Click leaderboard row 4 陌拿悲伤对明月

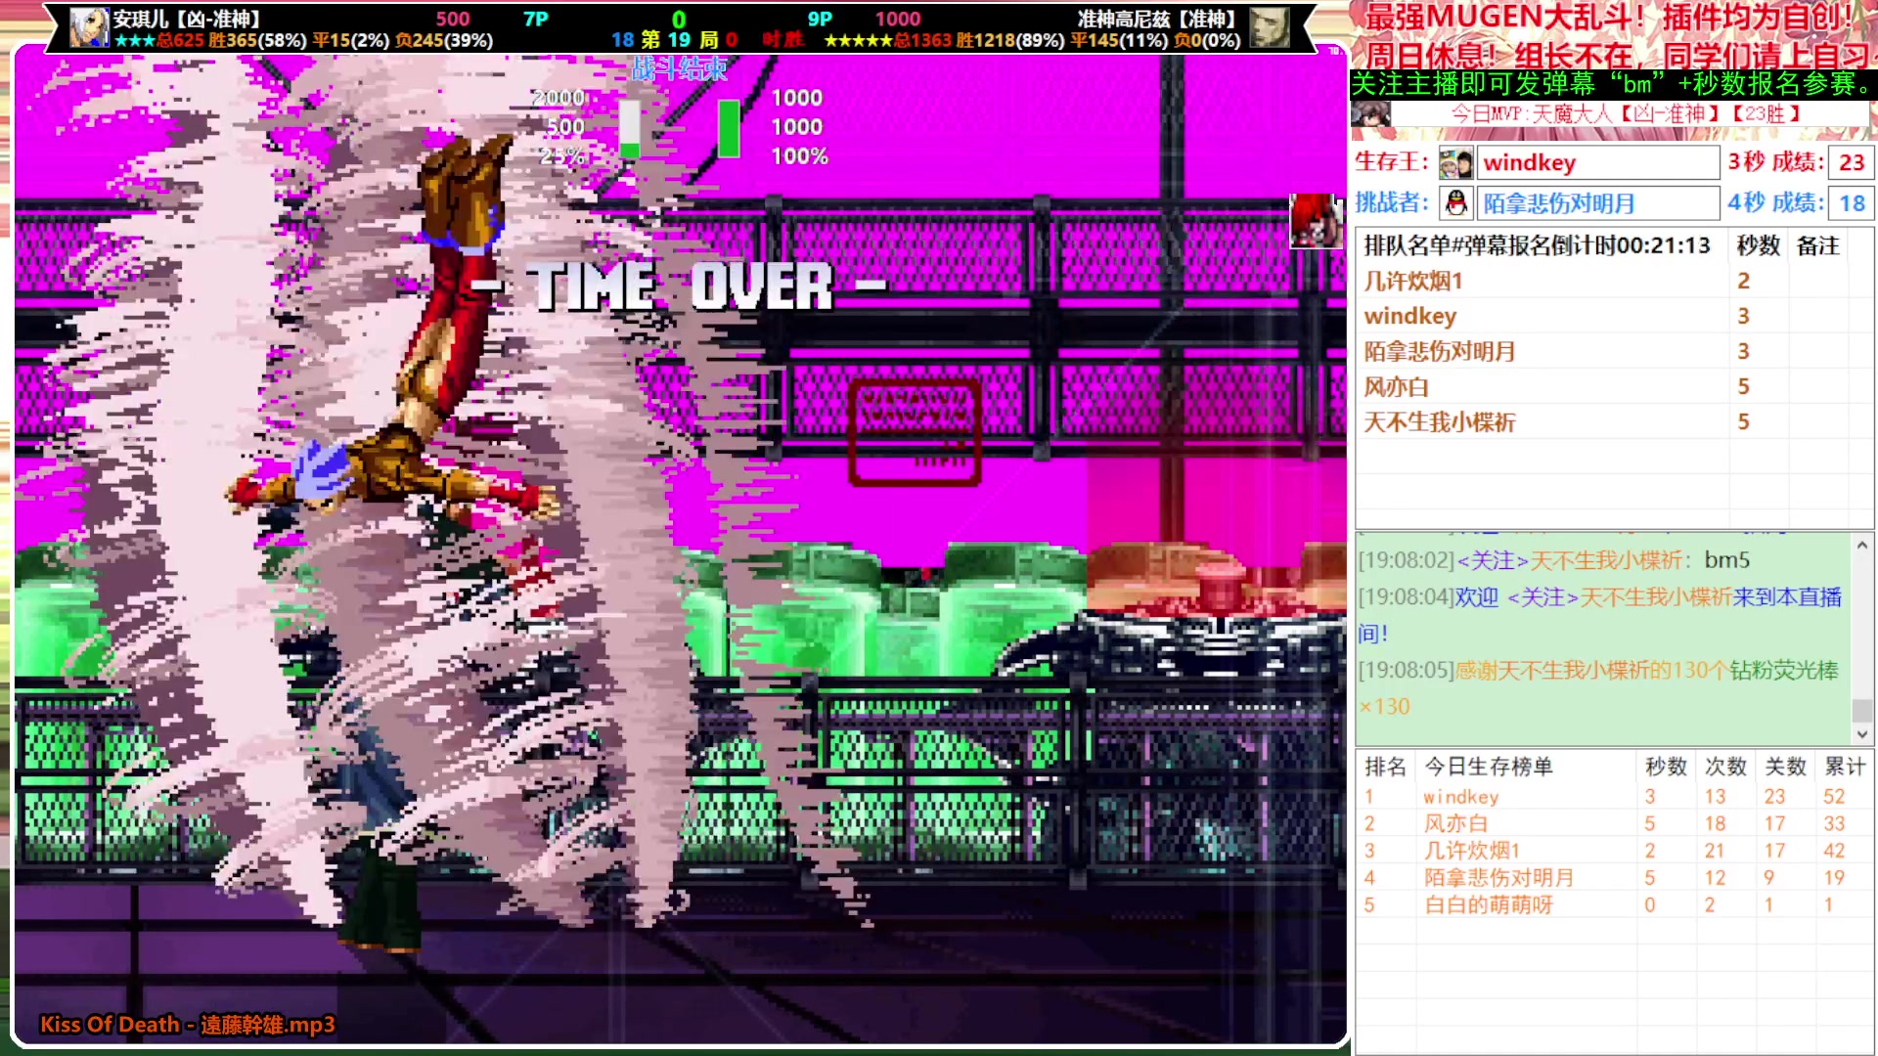(x=1614, y=878)
